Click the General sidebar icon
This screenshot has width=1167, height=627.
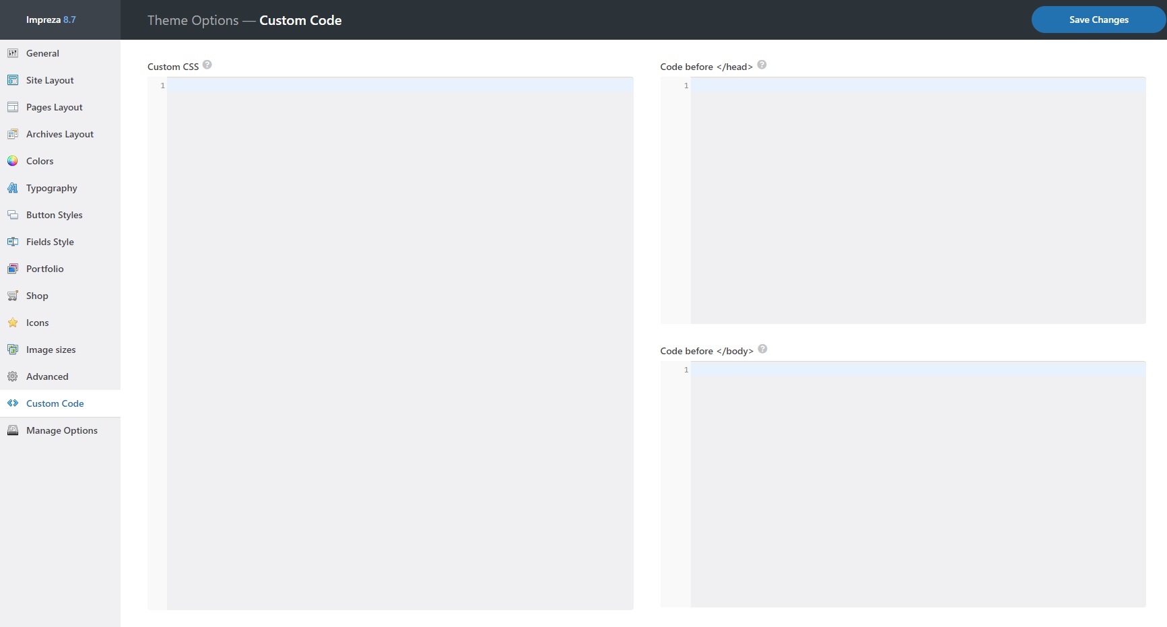click(x=13, y=53)
